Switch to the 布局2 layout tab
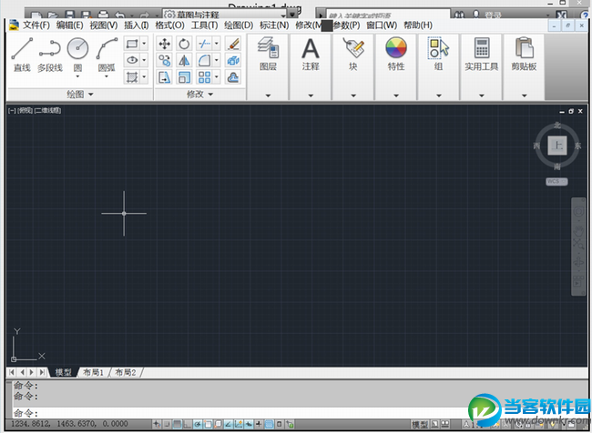 125,373
